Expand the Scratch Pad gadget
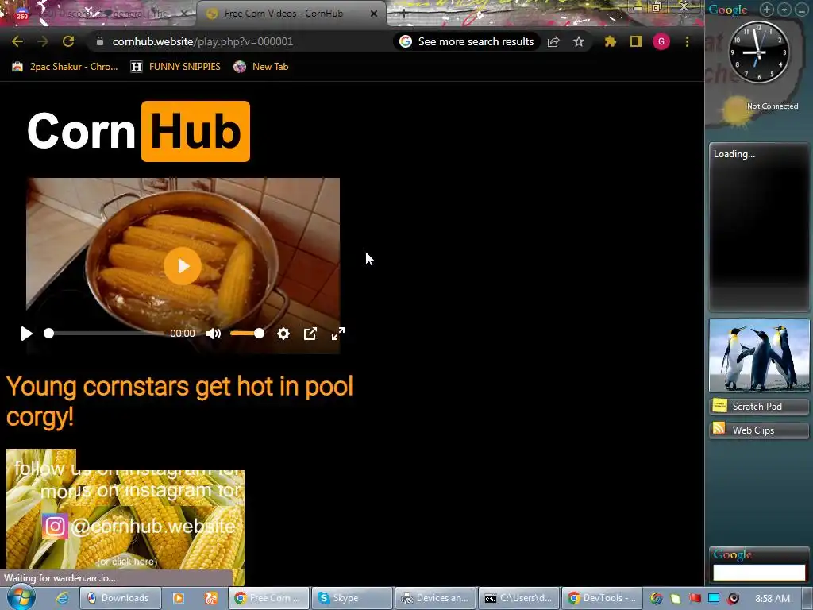 [x=759, y=406]
